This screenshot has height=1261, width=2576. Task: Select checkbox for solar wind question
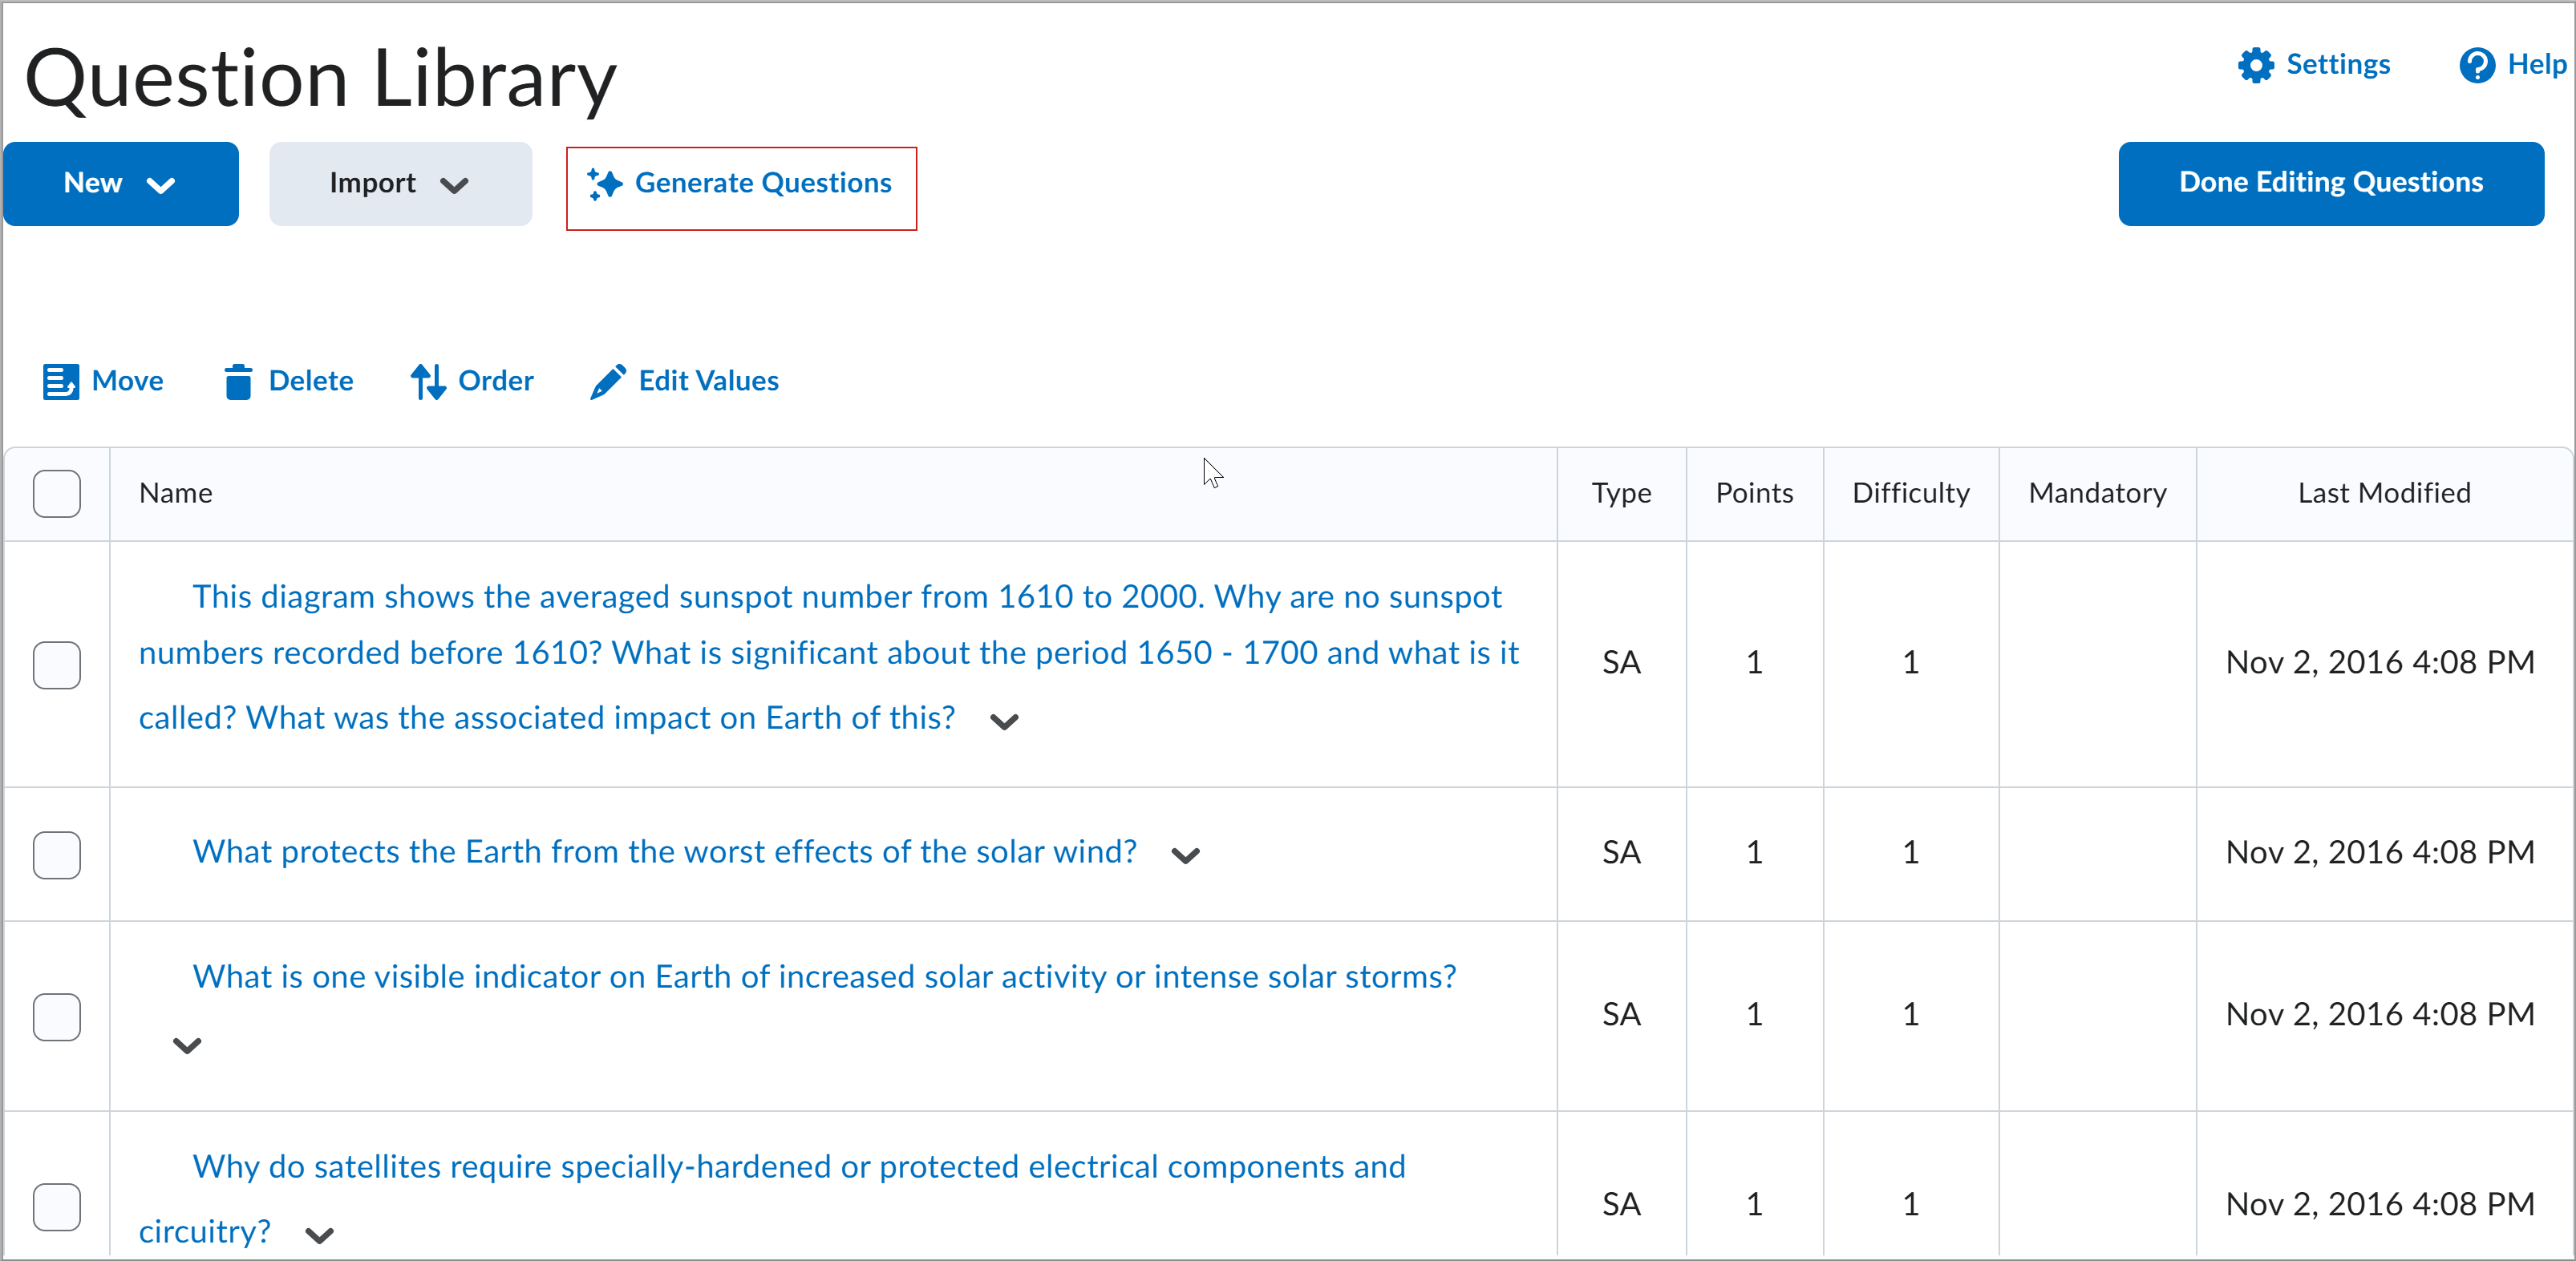(57, 855)
